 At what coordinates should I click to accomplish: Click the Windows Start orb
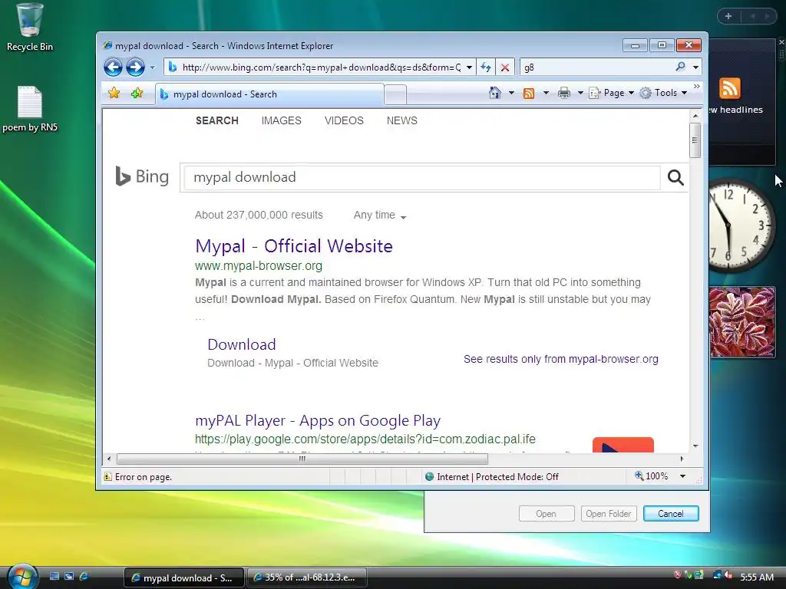click(22, 577)
